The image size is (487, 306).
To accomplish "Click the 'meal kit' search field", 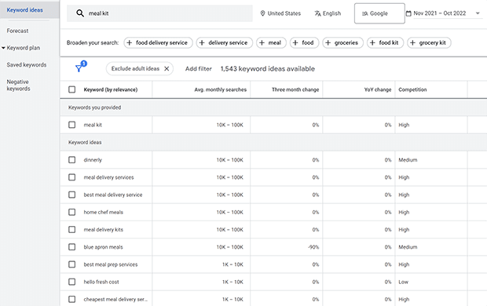I will 159,13.
